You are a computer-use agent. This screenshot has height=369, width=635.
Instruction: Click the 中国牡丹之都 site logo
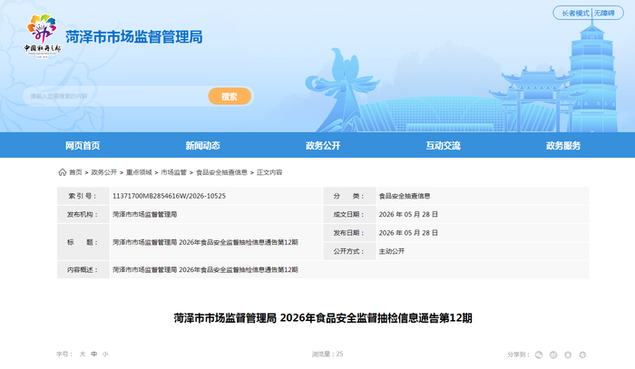[x=42, y=35]
